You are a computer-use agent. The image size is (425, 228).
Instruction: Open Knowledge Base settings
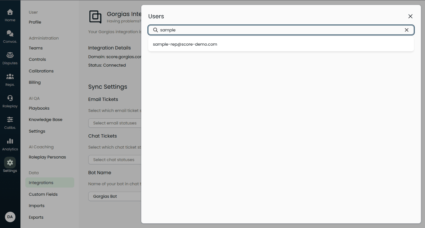45,120
